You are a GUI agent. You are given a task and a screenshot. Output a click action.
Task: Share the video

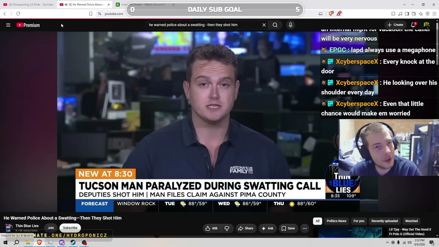(x=246, y=228)
